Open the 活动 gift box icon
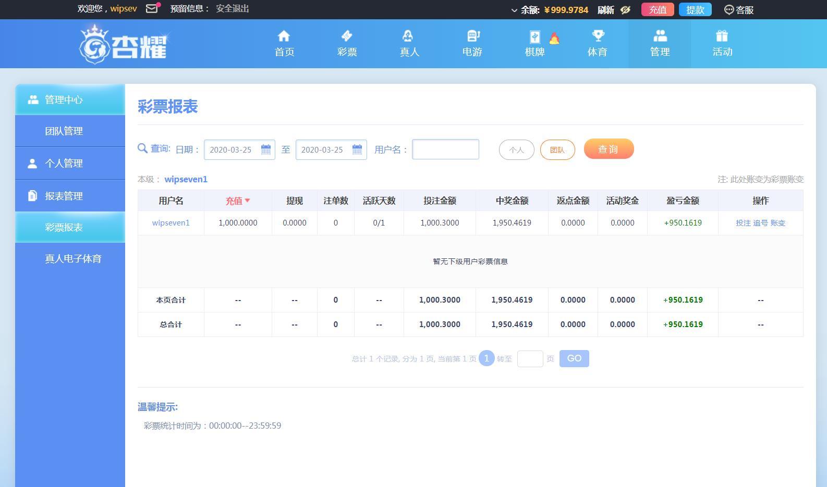Screen dimensions: 827x487 tap(722, 36)
